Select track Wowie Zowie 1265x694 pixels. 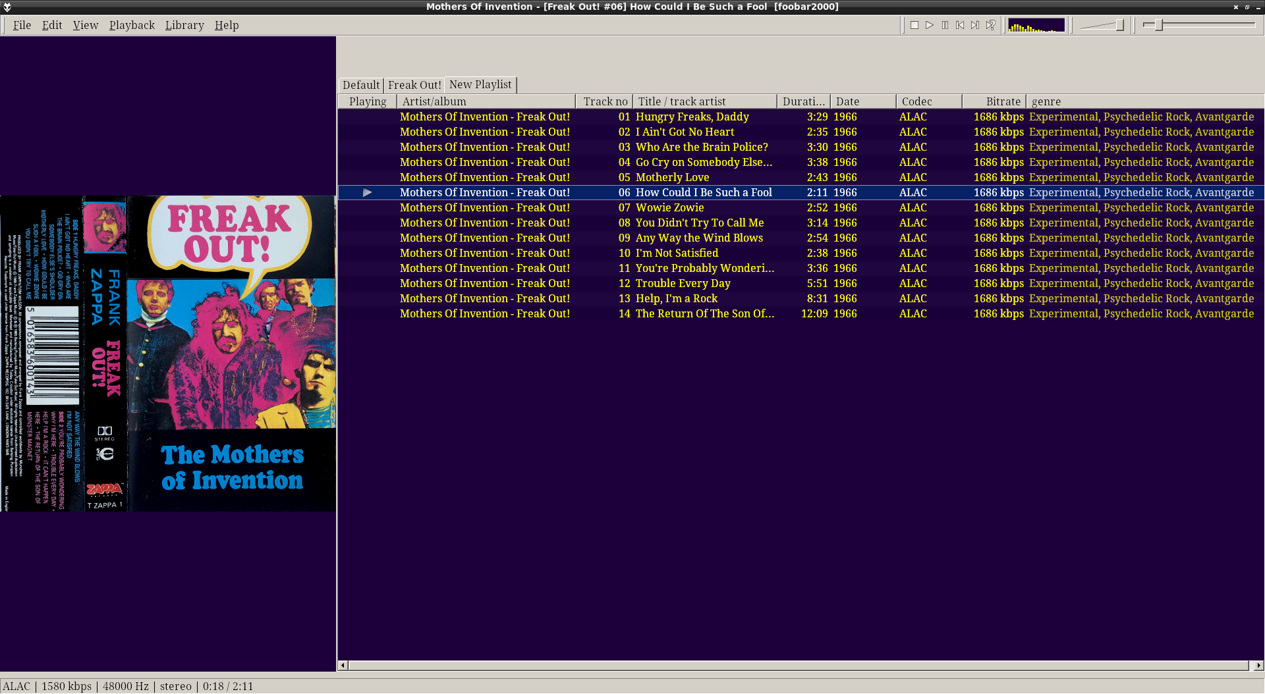[x=801, y=207]
